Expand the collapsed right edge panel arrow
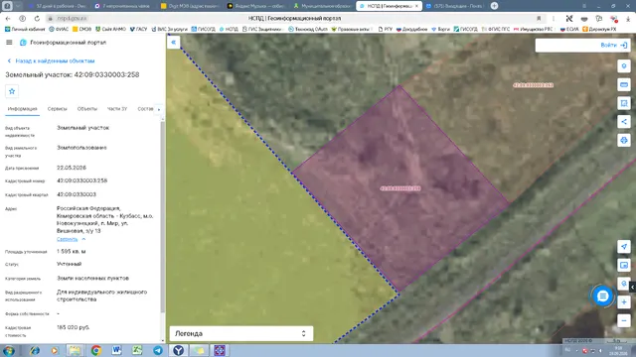The image size is (636, 357). pyautogui.click(x=632, y=287)
